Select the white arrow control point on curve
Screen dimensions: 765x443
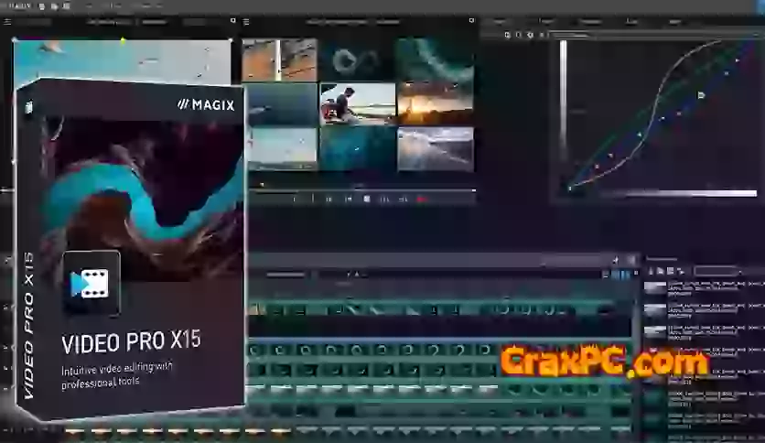701,95
